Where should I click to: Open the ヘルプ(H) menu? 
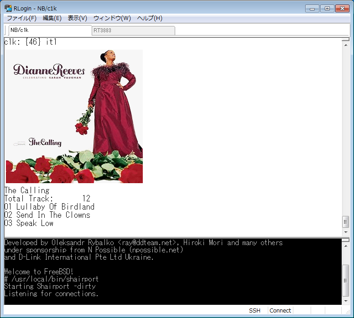150,18
